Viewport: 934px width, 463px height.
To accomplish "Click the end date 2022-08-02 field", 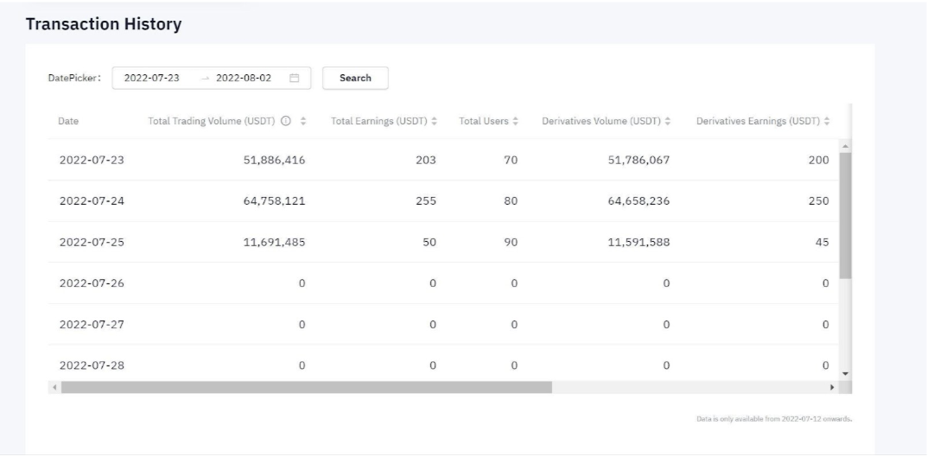I will [x=243, y=78].
